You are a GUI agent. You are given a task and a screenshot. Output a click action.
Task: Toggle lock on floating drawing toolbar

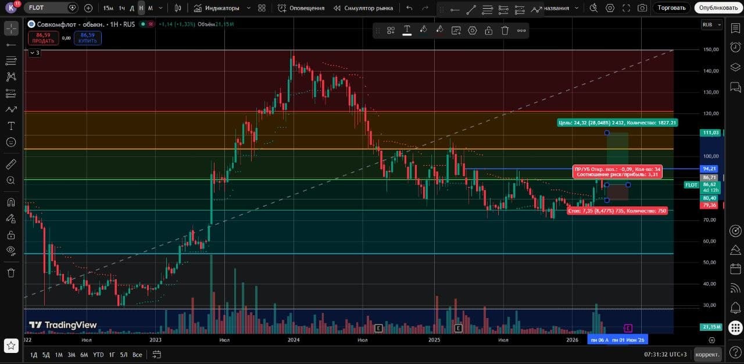(489, 31)
